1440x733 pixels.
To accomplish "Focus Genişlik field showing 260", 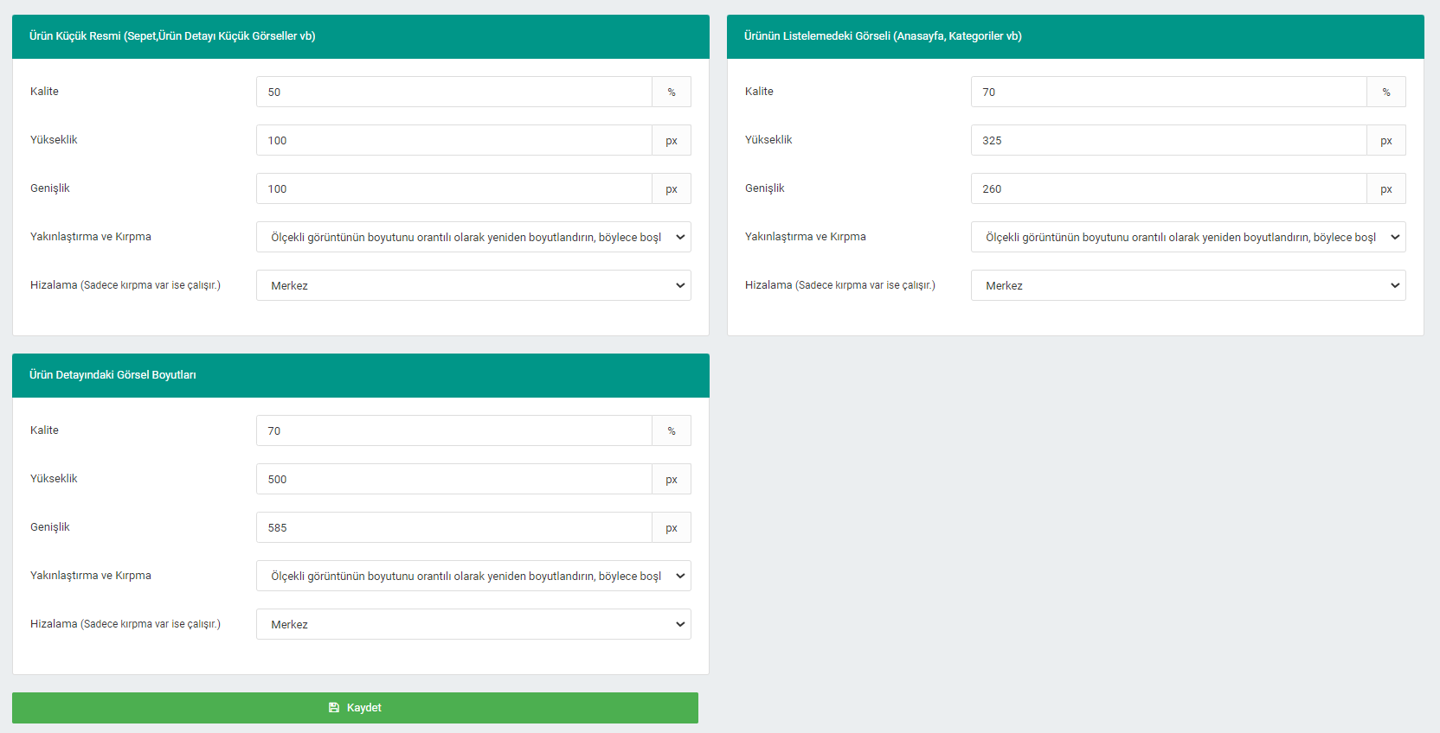I will [x=1169, y=188].
